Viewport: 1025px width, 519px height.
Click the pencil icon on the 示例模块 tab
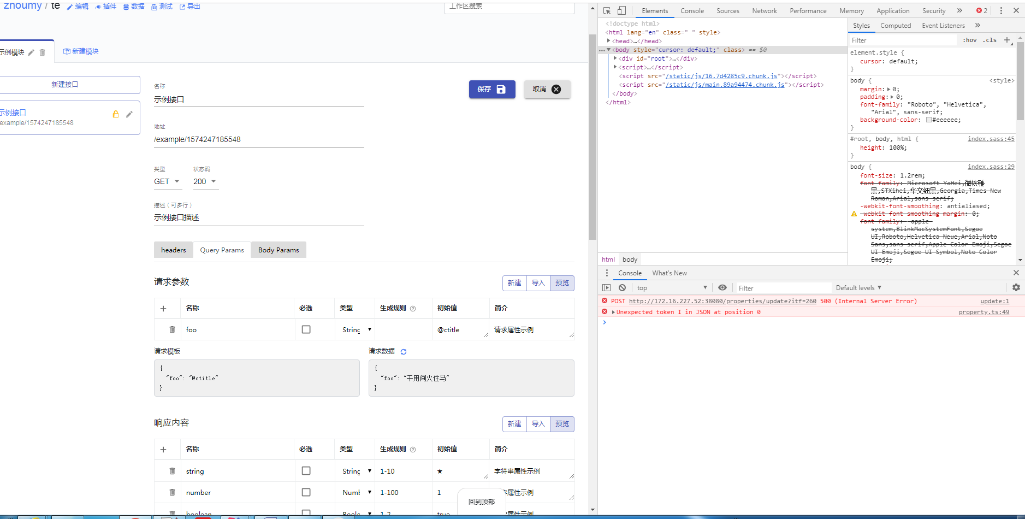click(x=31, y=52)
